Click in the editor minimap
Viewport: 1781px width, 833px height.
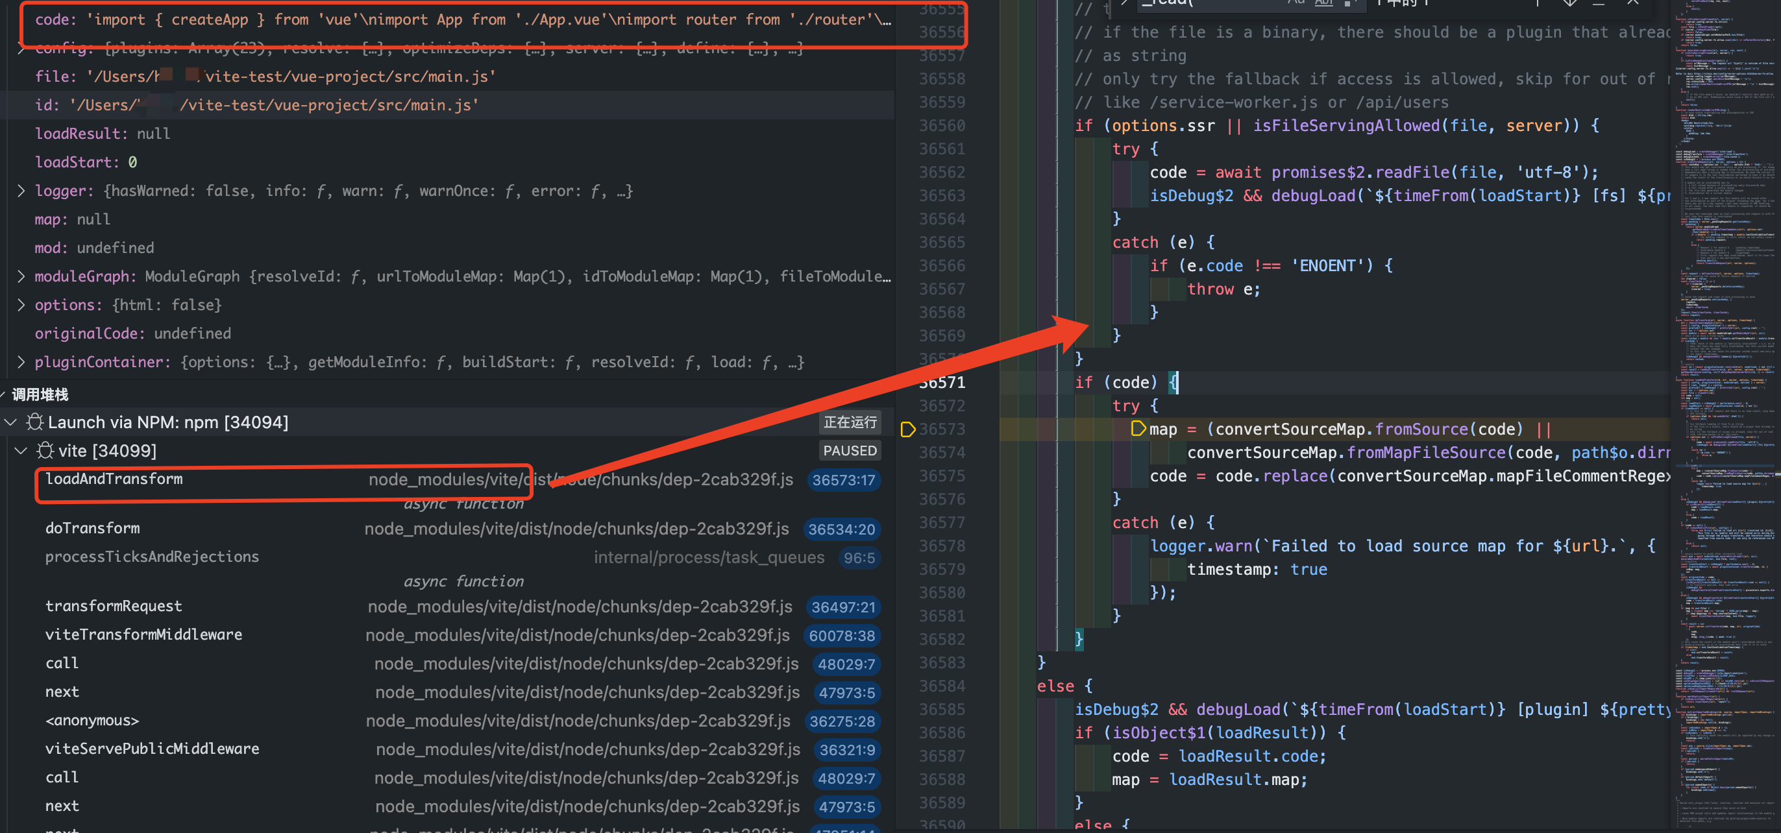point(1726,415)
